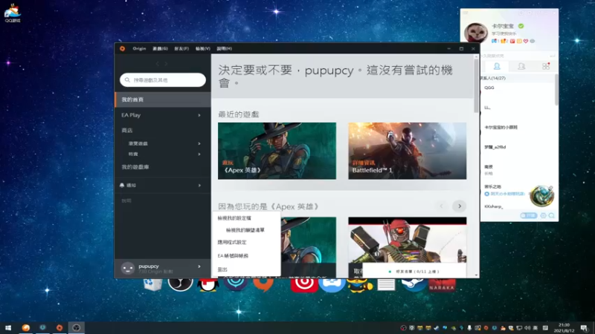
Task: Click the round game mascot icon in QQ
Action: [542, 196]
